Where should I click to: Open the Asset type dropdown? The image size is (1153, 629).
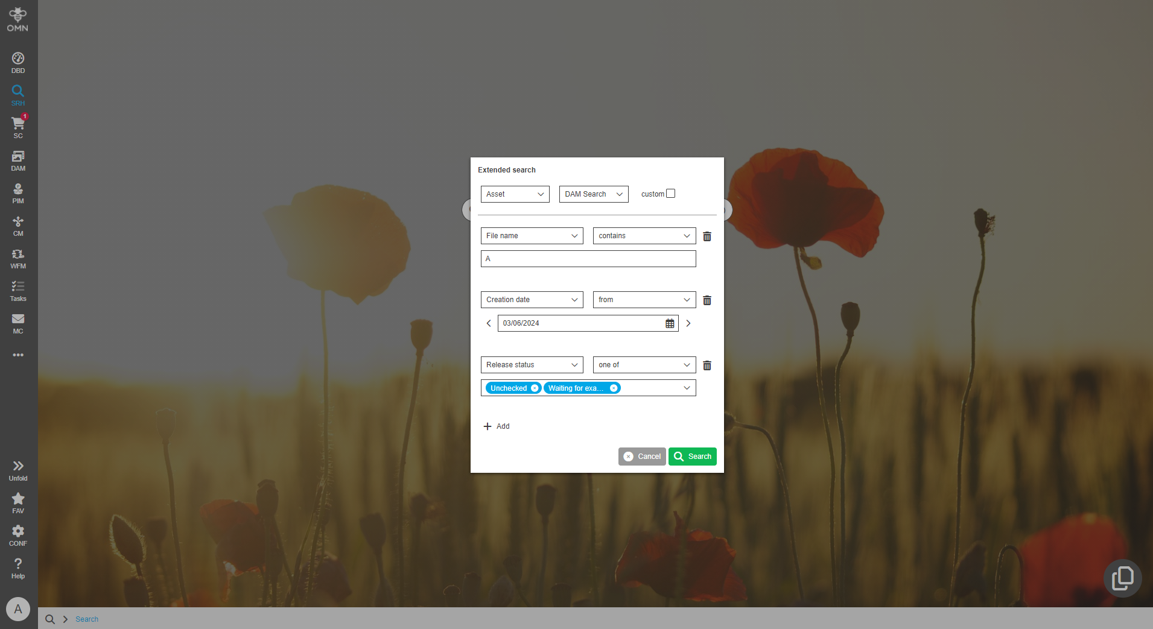pyautogui.click(x=514, y=194)
